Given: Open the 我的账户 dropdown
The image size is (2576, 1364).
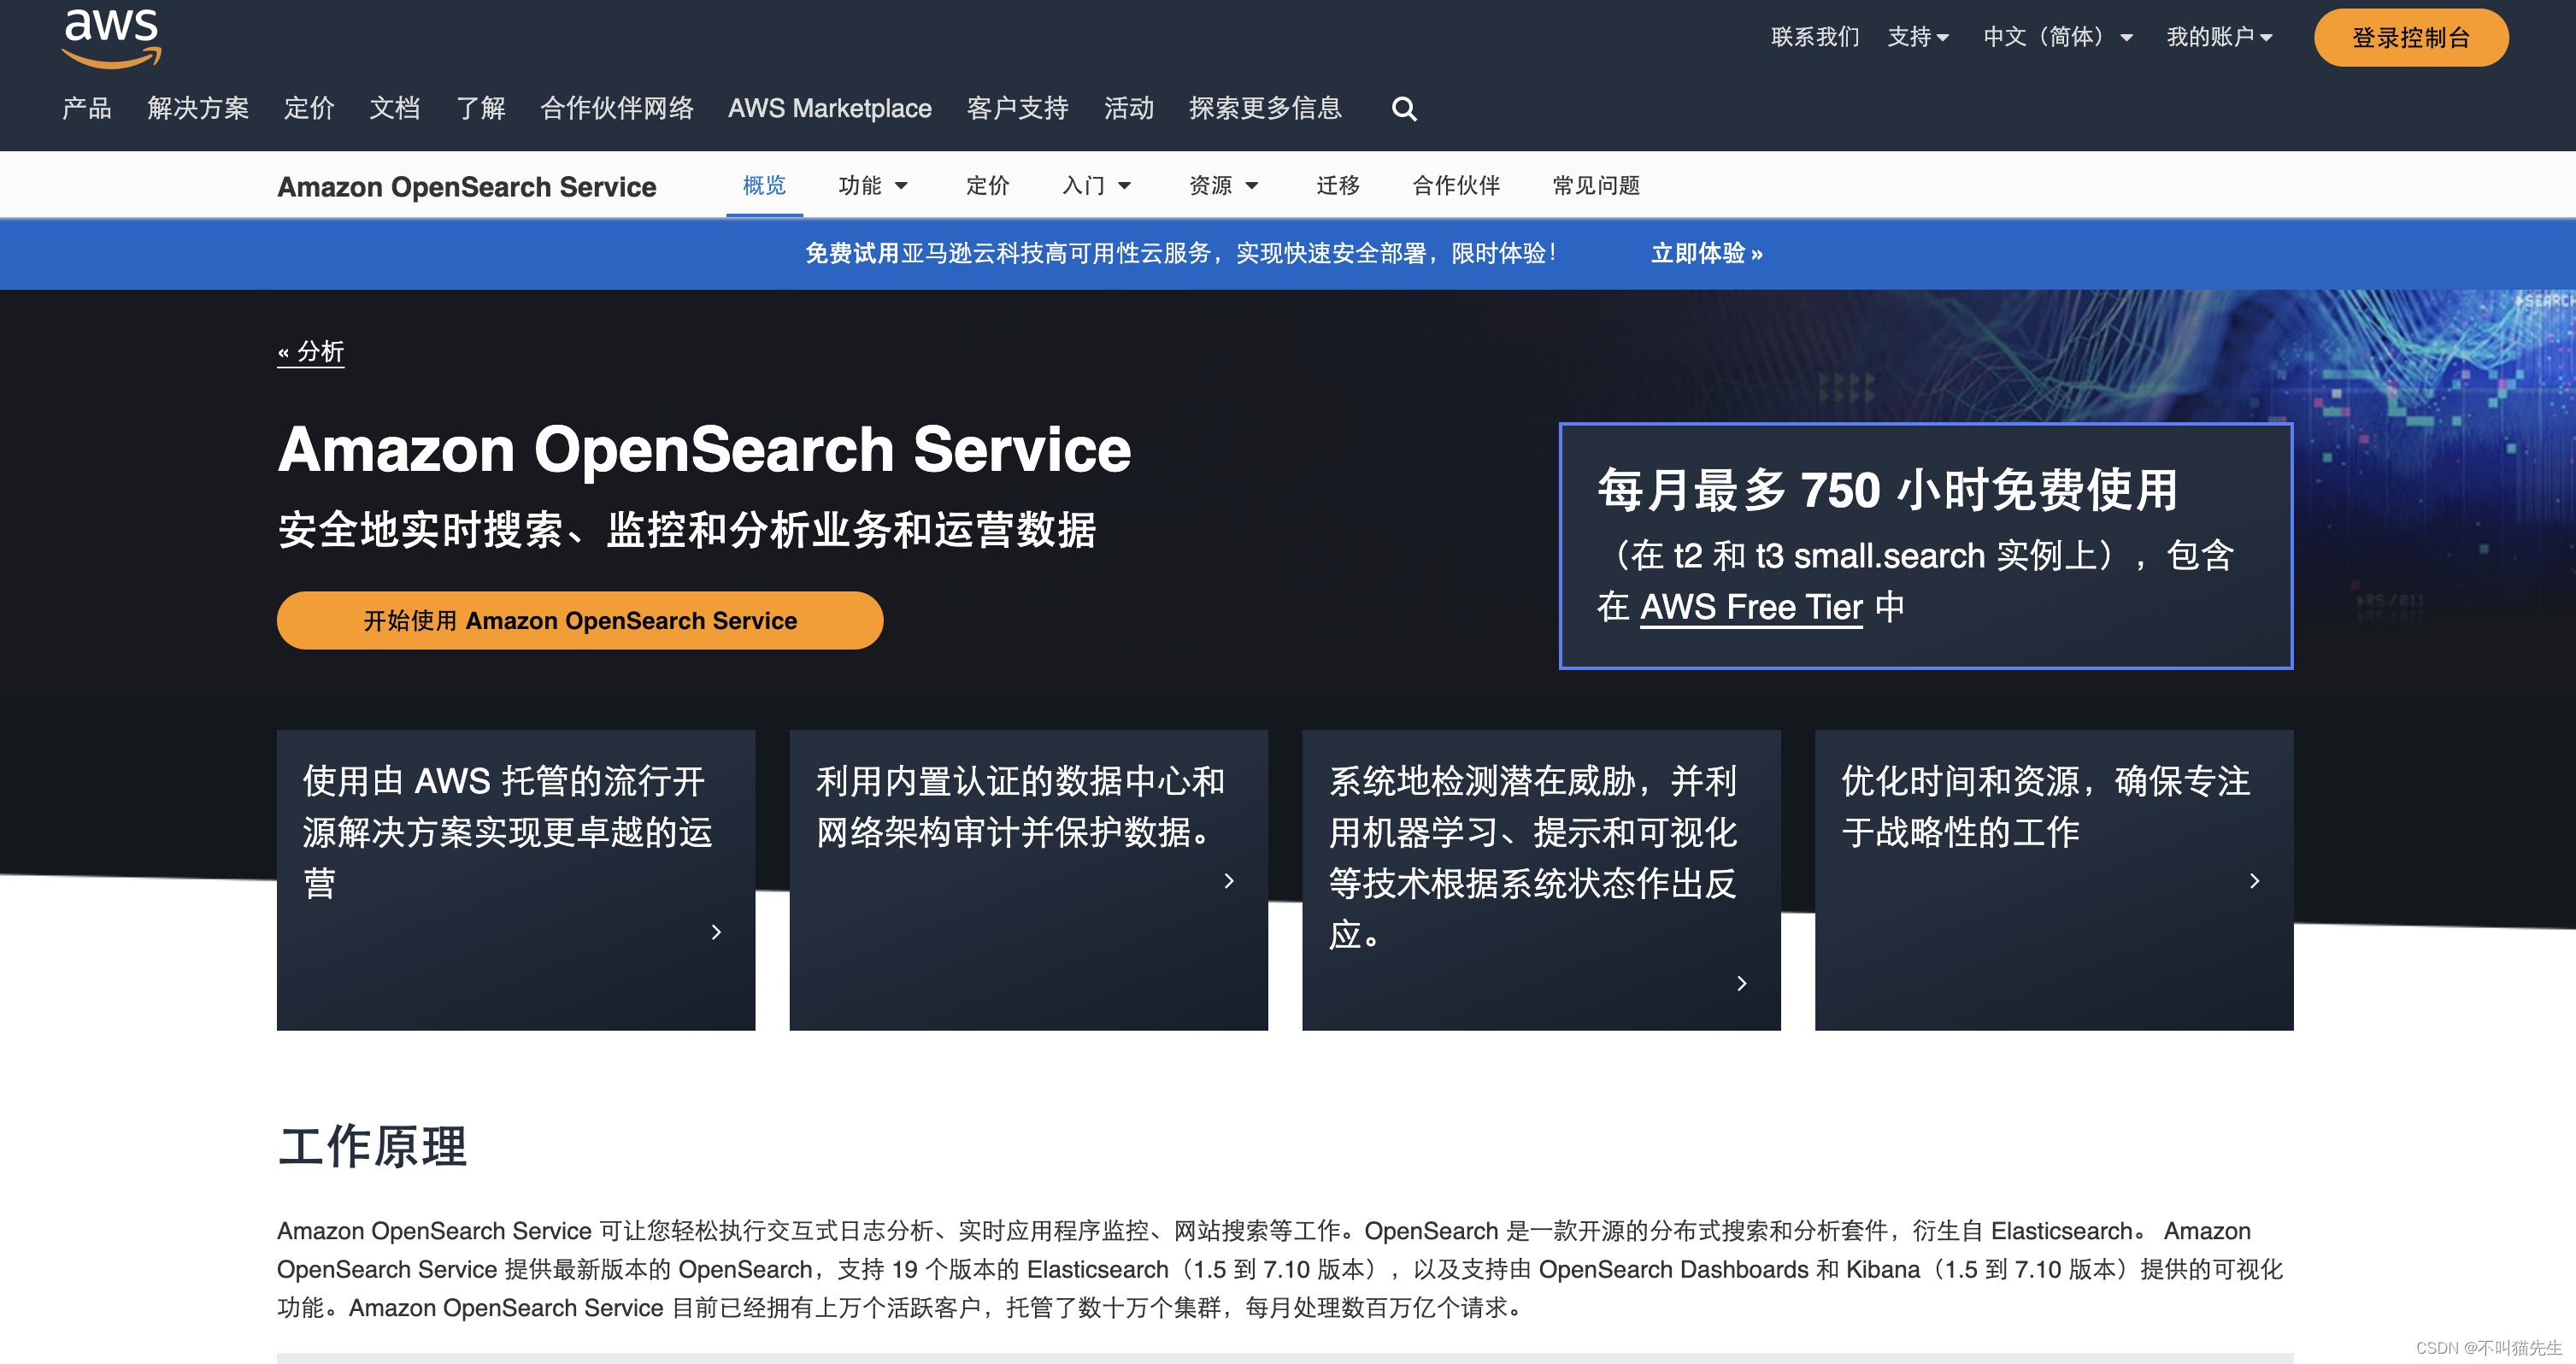Looking at the screenshot, I should coord(2220,37).
